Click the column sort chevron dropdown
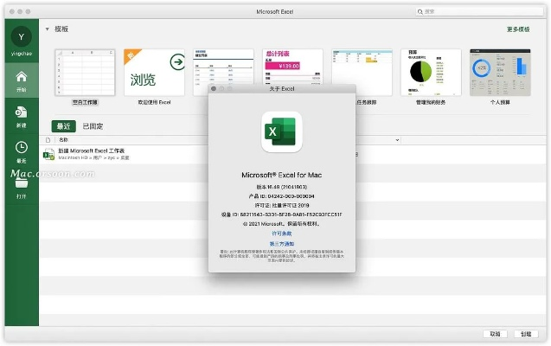Viewport: 551px width, 346px height. [x=397, y=140]
